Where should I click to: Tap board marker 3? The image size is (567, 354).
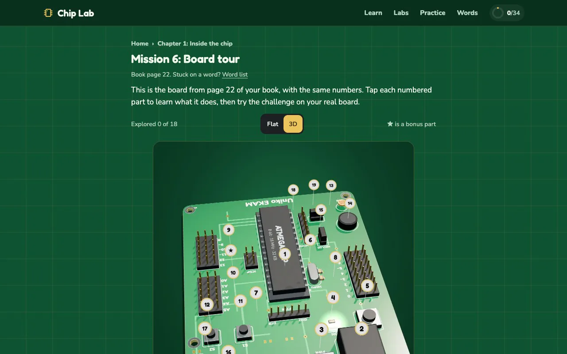[321, 329]
